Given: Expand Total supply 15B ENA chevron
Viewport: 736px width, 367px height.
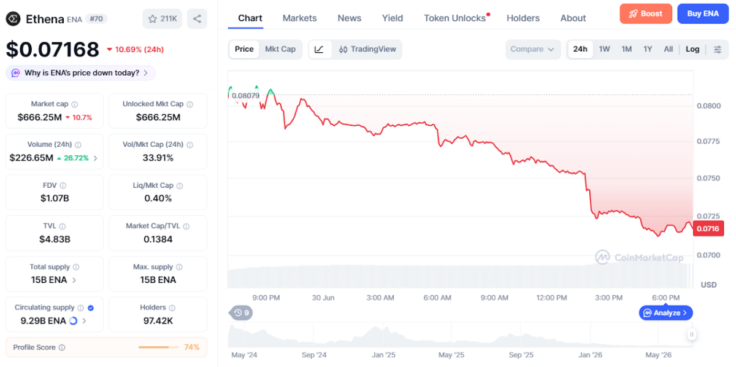Looking at the screenshot, I should click(74, 280).
